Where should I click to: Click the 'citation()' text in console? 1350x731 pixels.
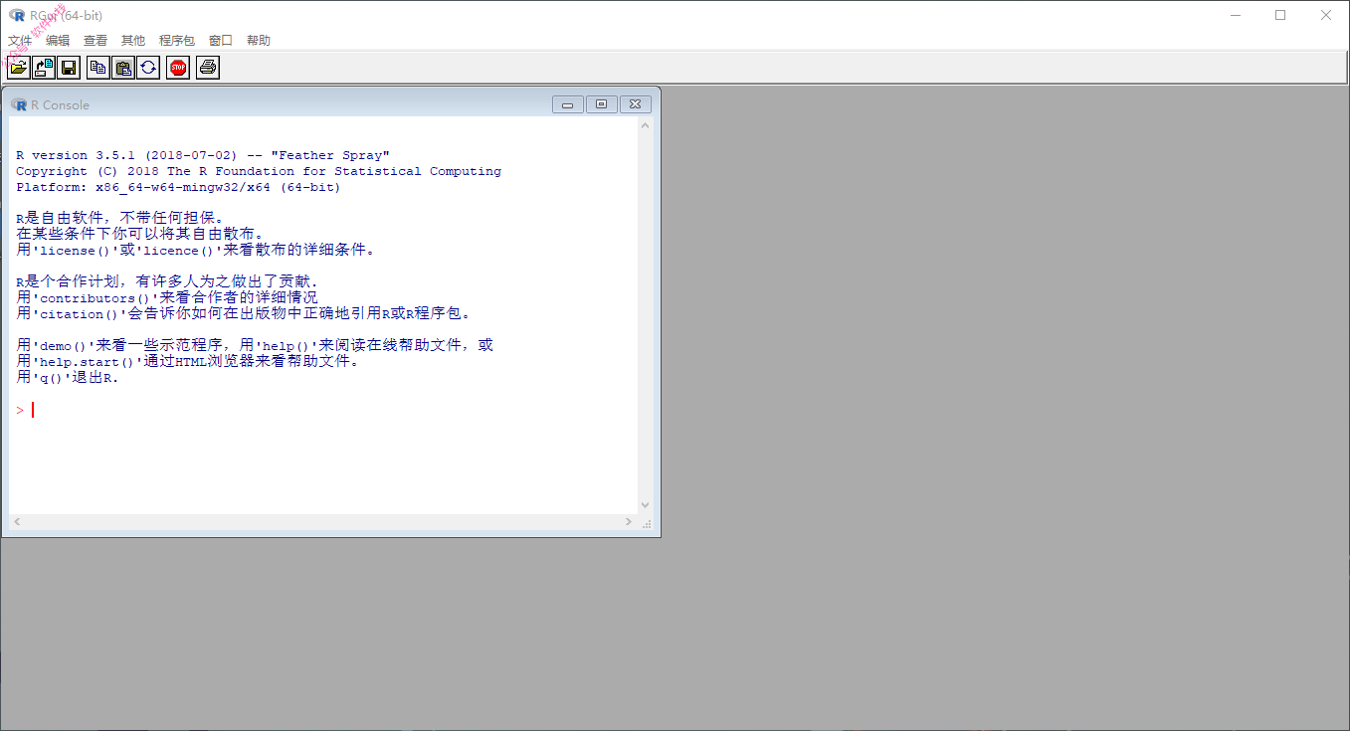(x=80, y=314)
